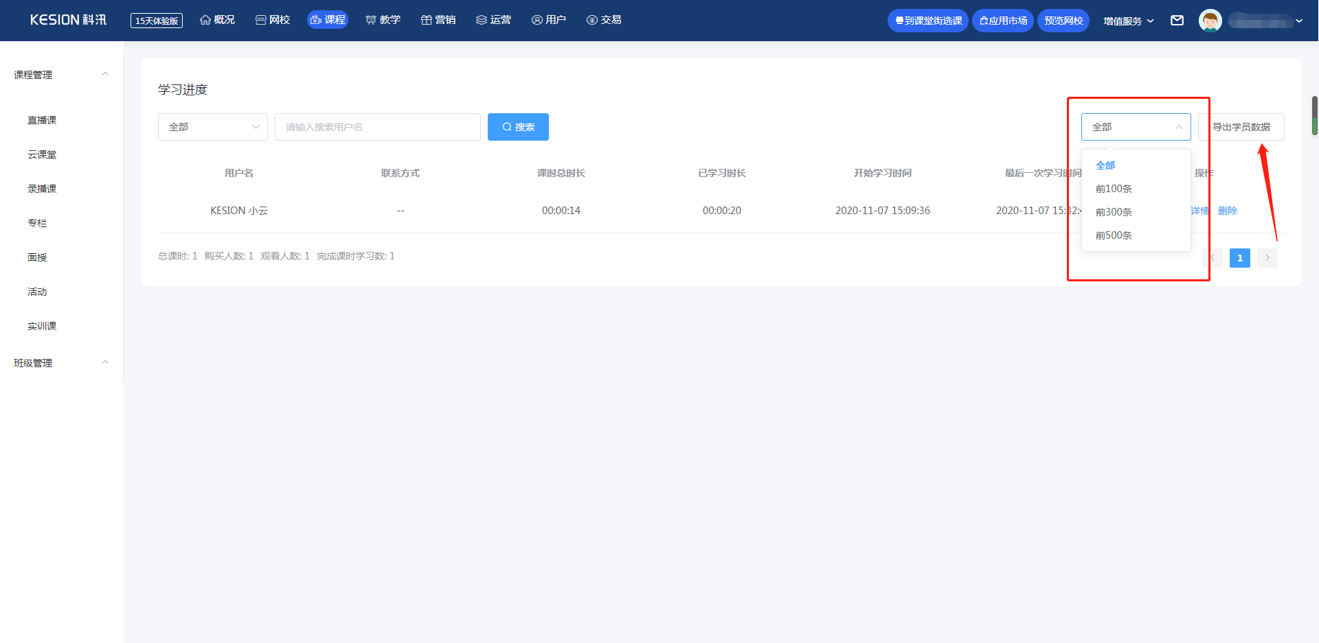The image size is (1319, 643).
Task: Click 导出学员数据 export button
Action: coord(1241,127)
